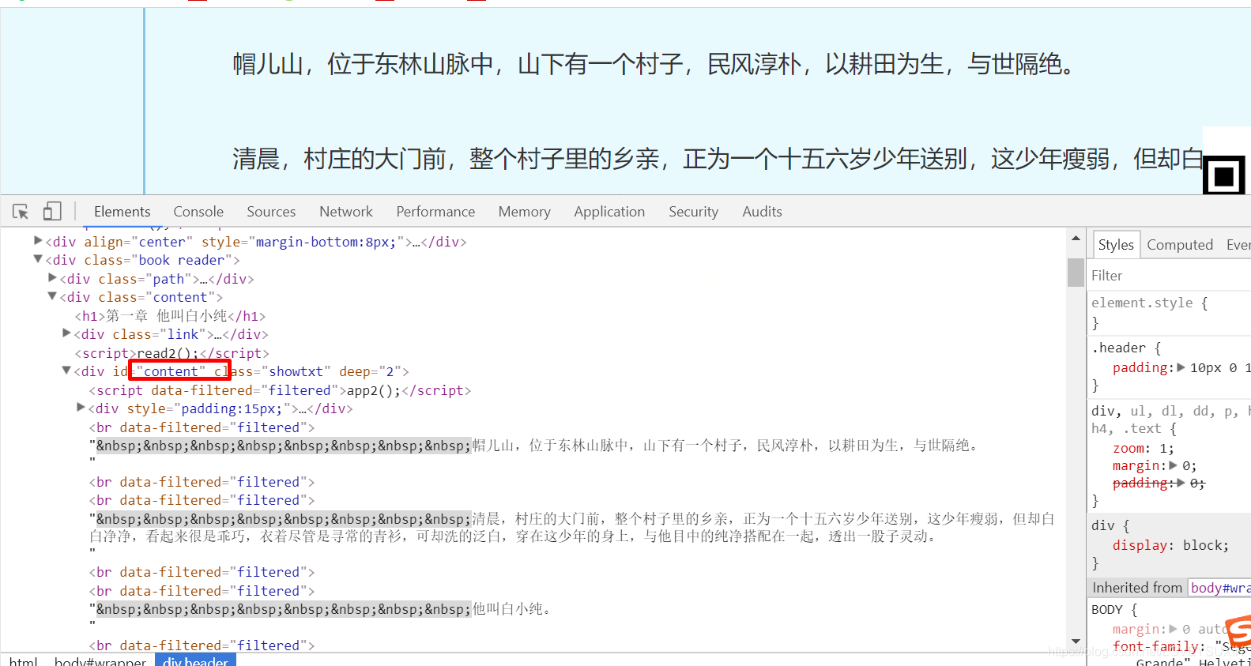The image size is (1251, 666).
Task: Click the font-family property in BODY rule
Action: click(1159, 646)
